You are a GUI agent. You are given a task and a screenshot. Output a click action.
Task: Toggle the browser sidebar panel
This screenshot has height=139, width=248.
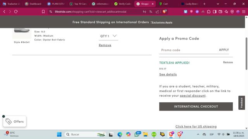tap(214, 12)
